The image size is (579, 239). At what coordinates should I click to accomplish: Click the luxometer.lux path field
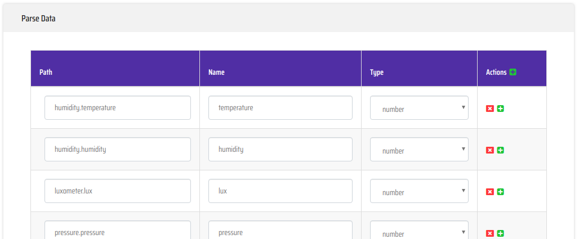(117, 191)
